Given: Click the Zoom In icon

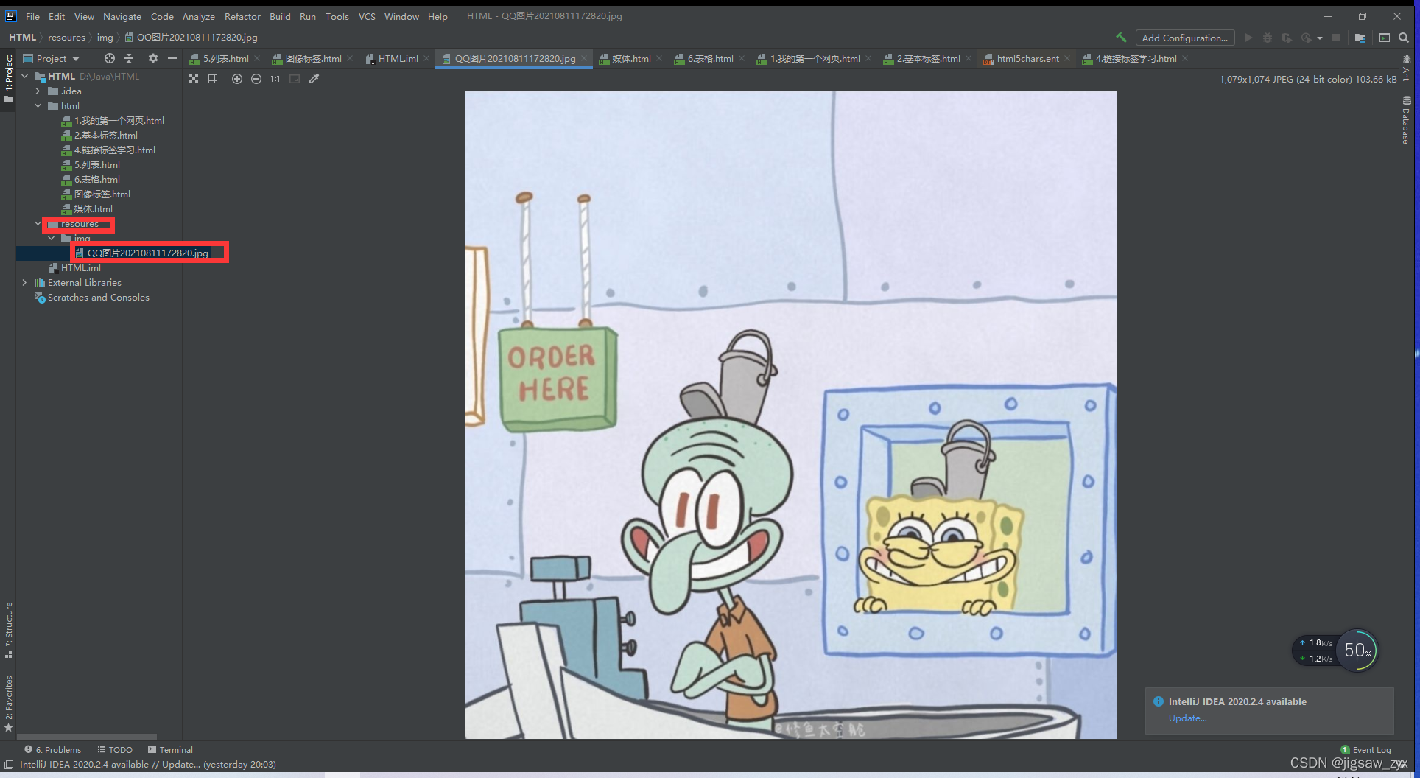Looking at the screenshot, I should 237,79.
